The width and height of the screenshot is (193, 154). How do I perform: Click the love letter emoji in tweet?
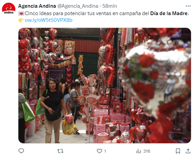pyautogui.click(x=21, y=13)
